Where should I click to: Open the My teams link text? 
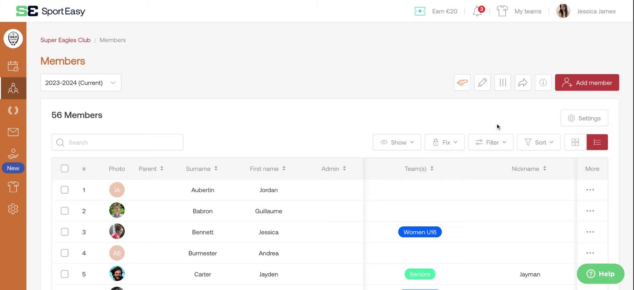[528, 11]
